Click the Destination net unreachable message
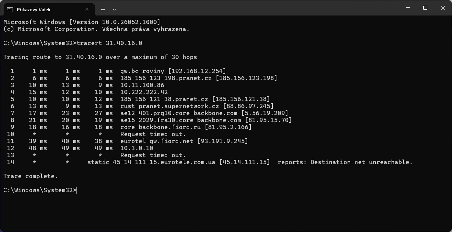 click(361, 162)
